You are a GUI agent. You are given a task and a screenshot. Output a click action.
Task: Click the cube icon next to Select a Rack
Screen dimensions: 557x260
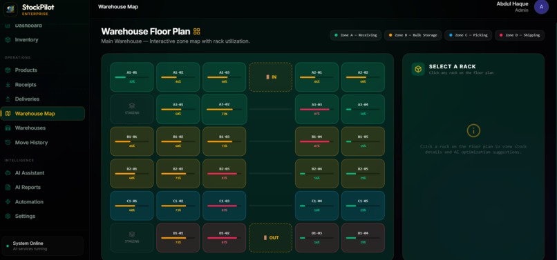[x=418, y=69]
